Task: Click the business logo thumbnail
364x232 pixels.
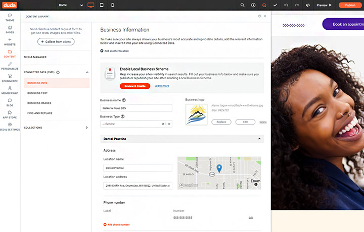Action: click(x=196, y=114)
